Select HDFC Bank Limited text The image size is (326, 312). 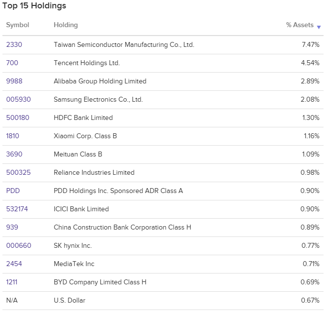[83, 117]
